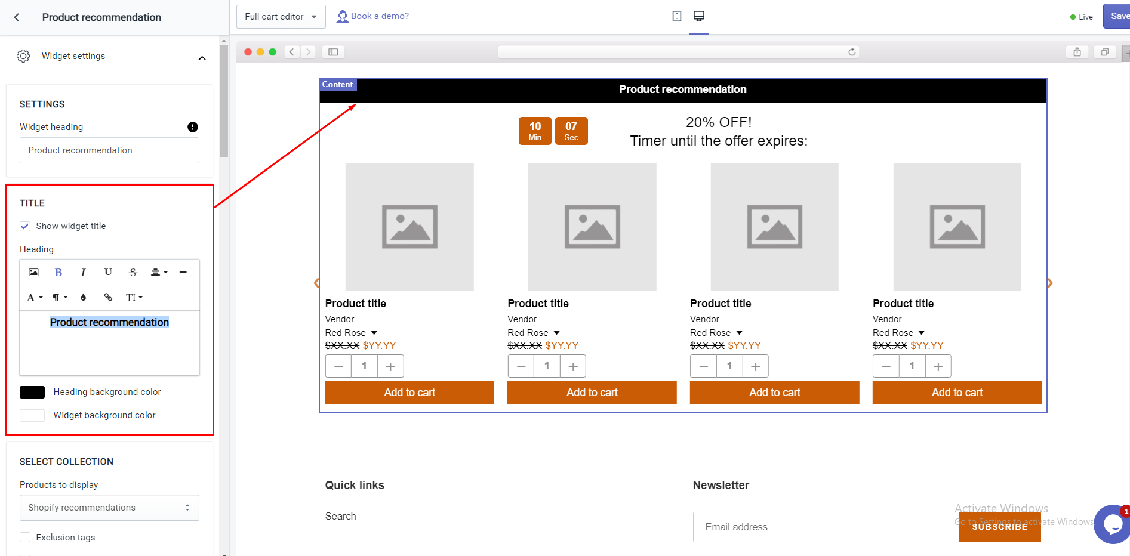This screenshot has height=556, width=1130.
Task: Add fourth product to cart
Action: point(957,393)
